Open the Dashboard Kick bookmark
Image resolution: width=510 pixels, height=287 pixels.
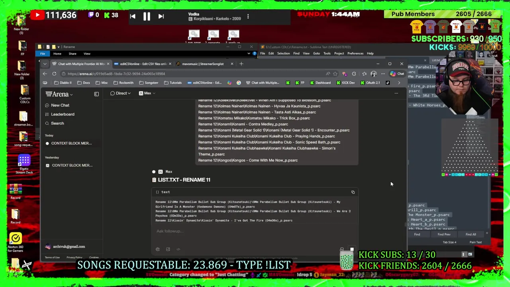[320, 83]
